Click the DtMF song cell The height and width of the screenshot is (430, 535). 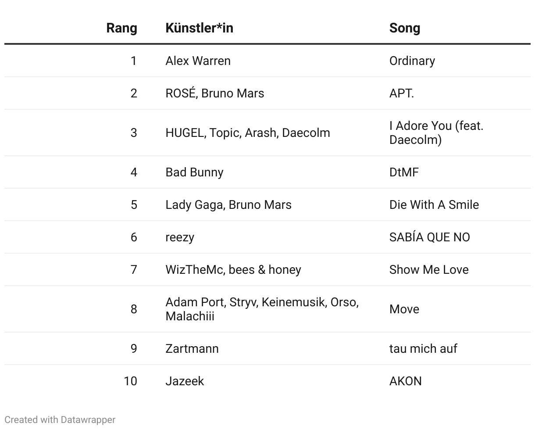(403, 172)
